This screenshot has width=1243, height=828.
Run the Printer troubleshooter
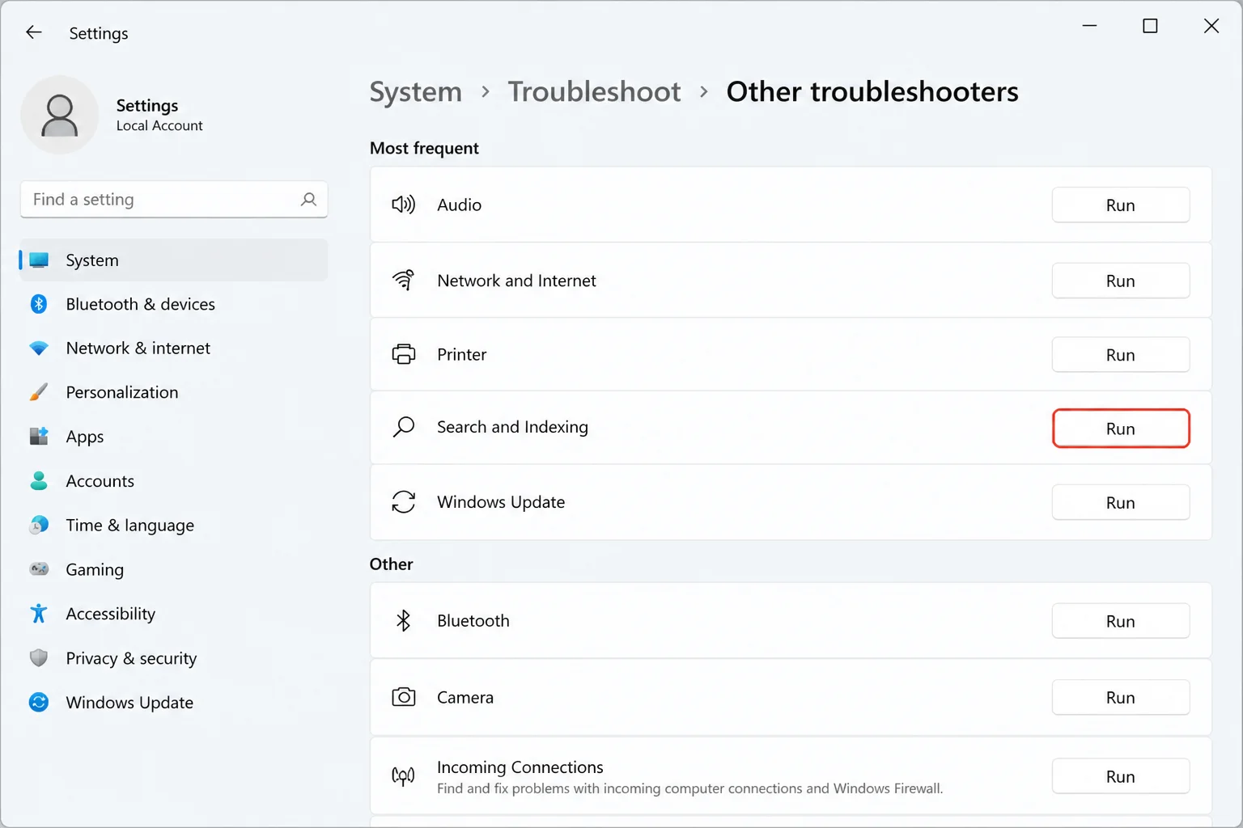1121,355
